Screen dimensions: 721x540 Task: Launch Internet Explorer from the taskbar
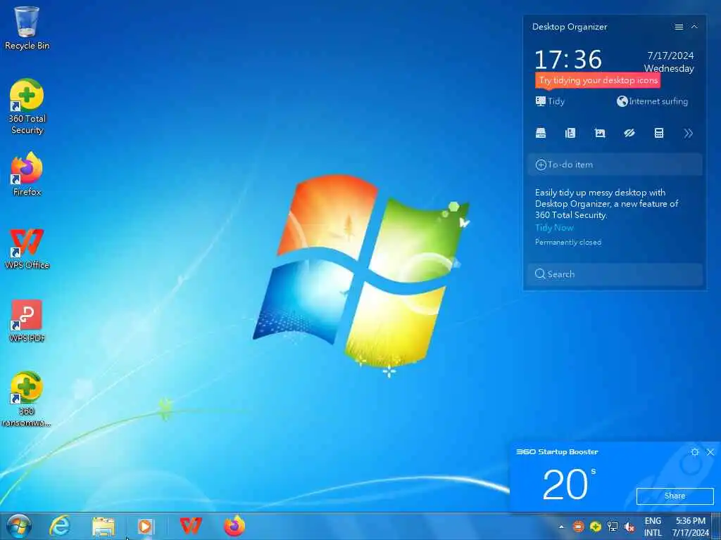pos(60,526)
